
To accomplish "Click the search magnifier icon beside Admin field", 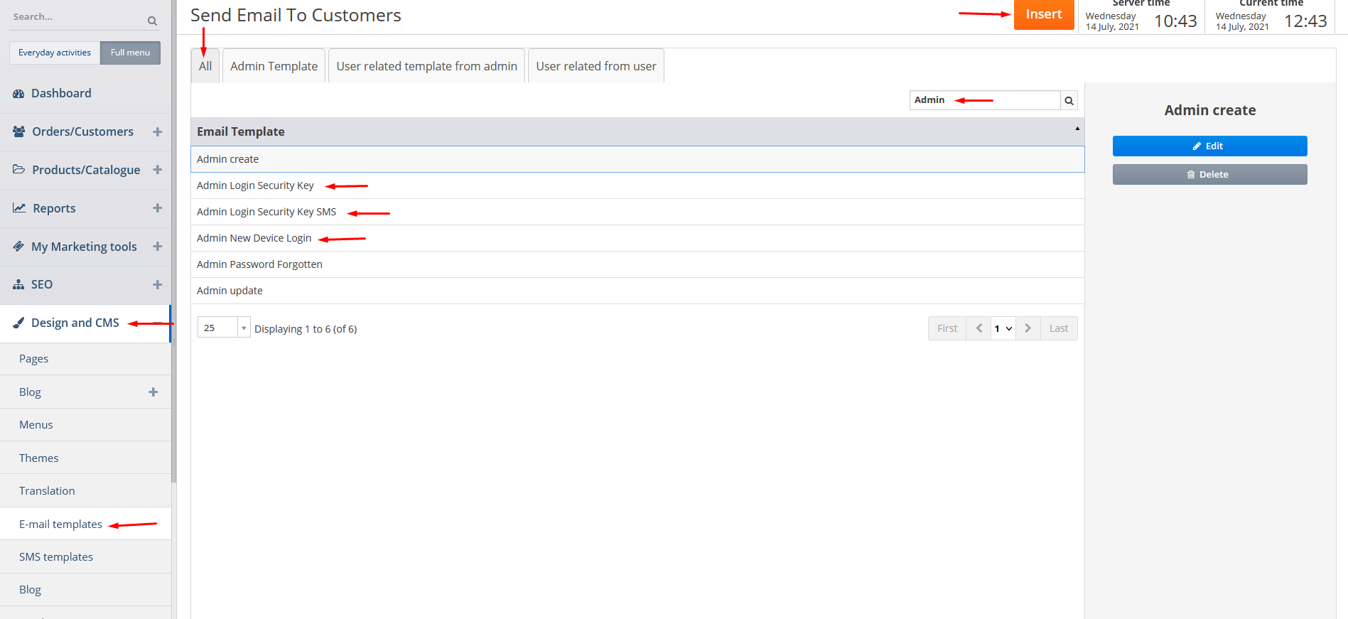I will 1069,101.
